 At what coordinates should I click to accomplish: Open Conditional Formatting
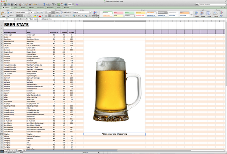pyautogui.click(x=95, y=14)
